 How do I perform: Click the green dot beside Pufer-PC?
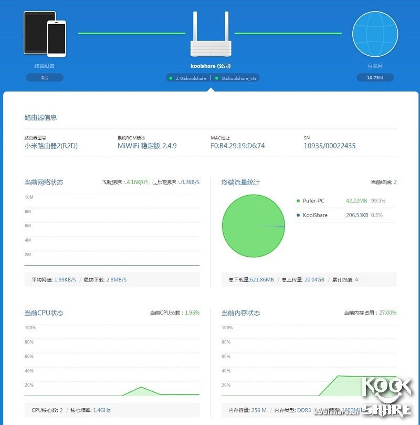298,201
